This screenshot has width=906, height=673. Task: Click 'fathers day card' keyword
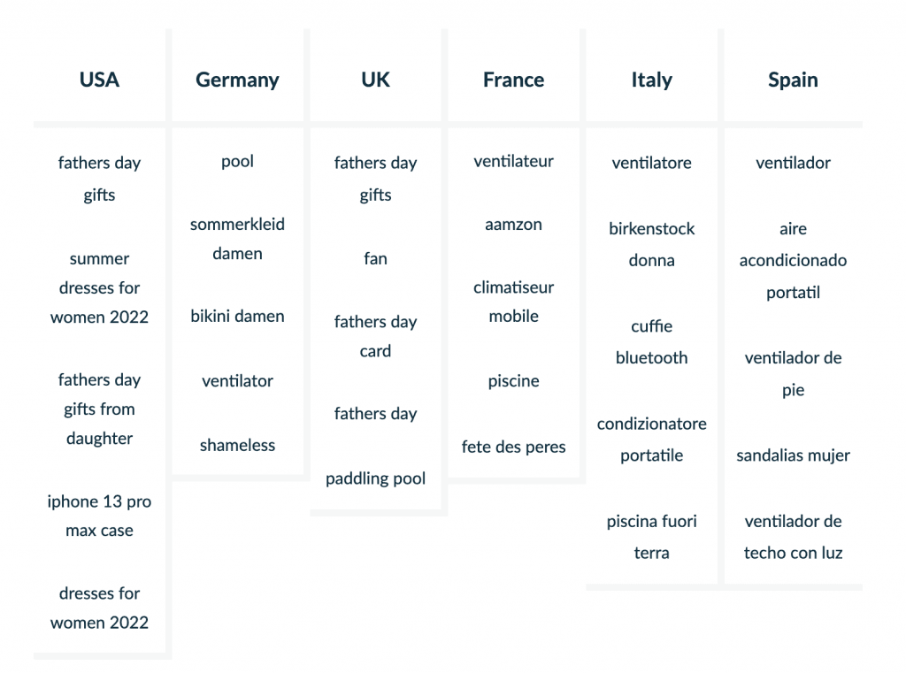click(x=375, y=336)
